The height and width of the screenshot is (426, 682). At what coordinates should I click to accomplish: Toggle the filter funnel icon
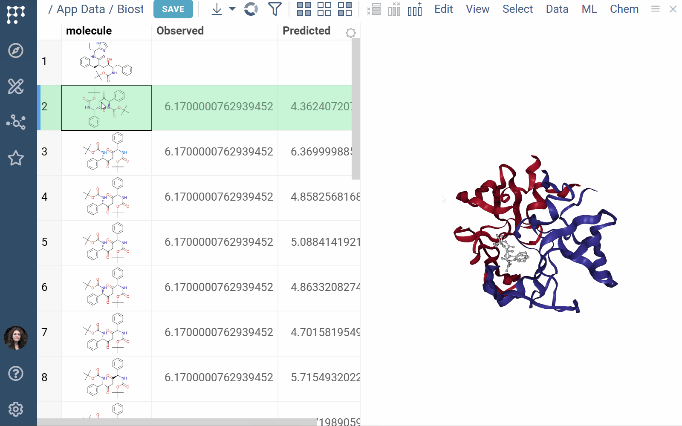click(275, 9)
